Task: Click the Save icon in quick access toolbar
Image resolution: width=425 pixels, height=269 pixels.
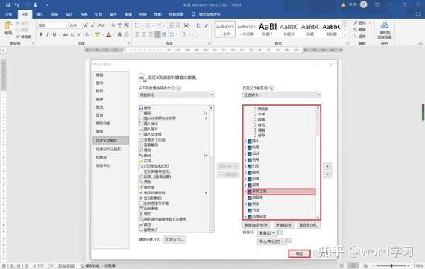Action: [8, 5]
